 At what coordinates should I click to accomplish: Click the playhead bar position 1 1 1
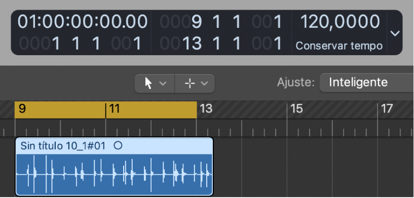click(x=81, y=43)
